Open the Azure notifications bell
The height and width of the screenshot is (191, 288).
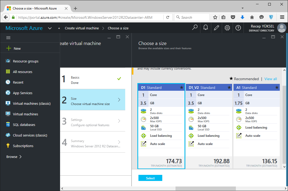coord(205,28)
